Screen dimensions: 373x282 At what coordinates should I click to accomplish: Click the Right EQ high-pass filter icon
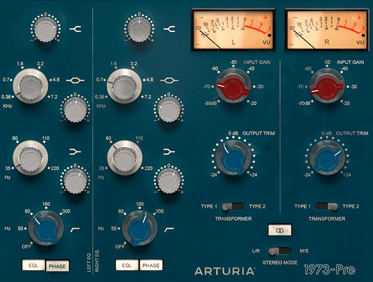click(169, 229)
